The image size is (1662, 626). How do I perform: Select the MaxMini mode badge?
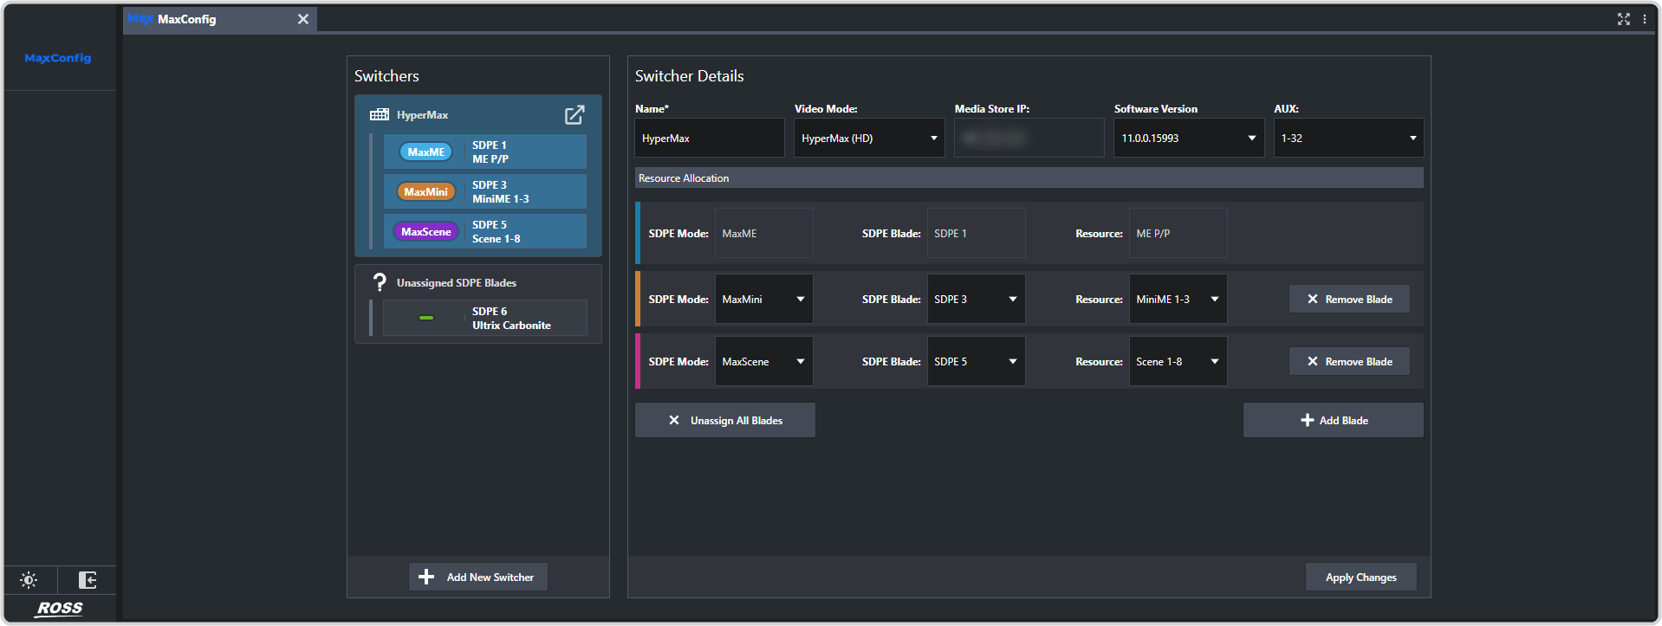click(x=425, y=192)
